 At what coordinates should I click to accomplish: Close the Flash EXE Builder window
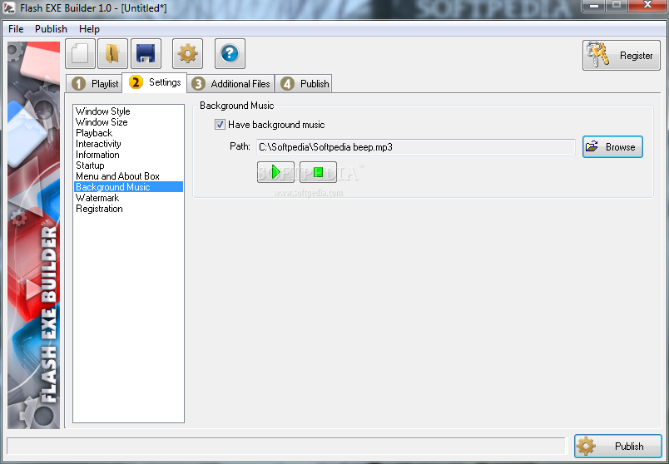647,6
